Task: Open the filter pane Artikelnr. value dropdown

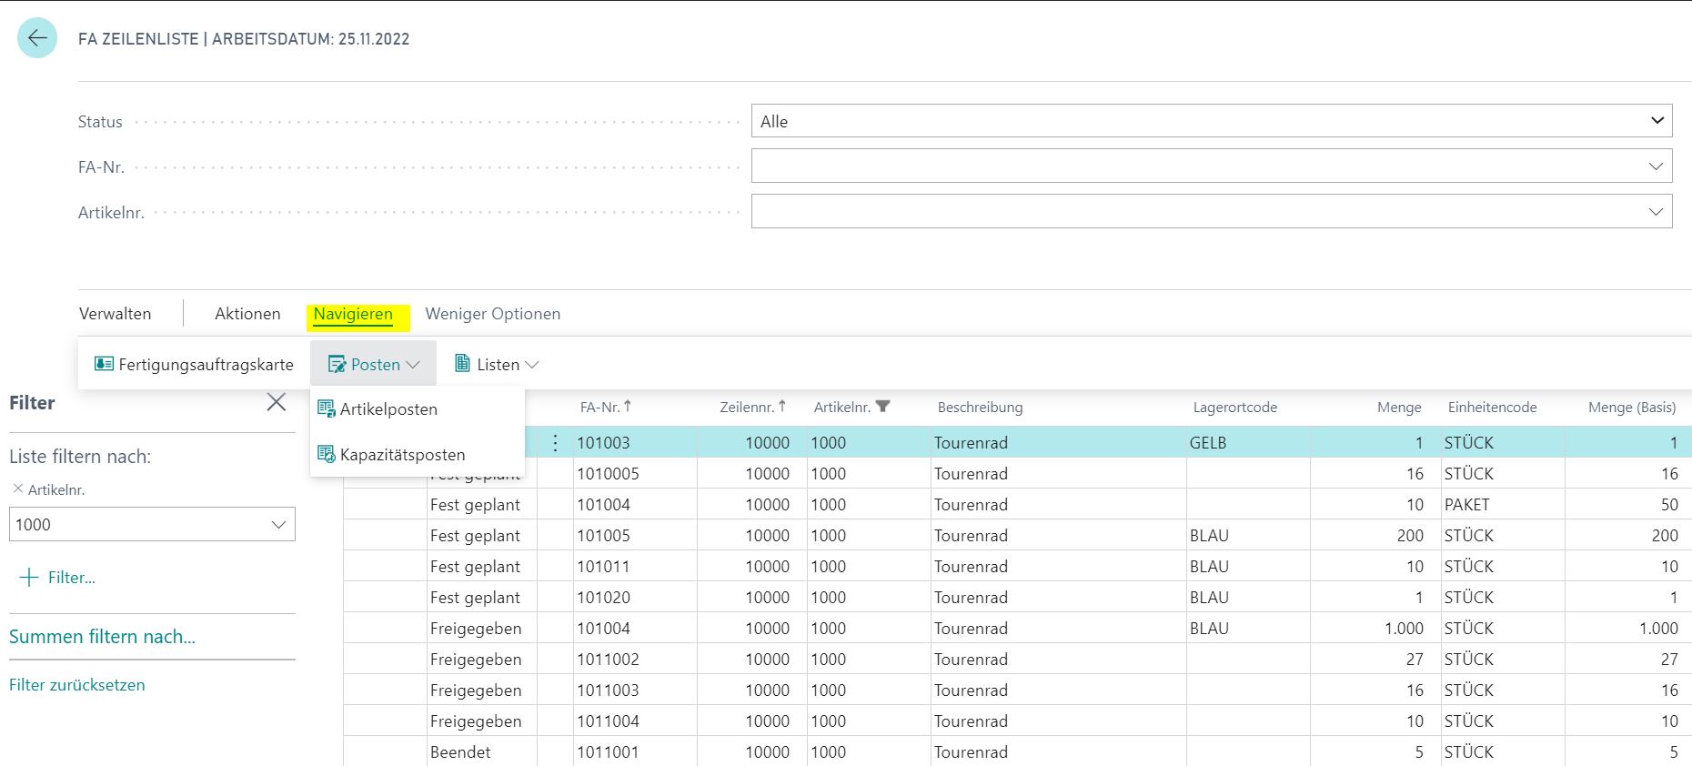Action: (x=278, y=525)
